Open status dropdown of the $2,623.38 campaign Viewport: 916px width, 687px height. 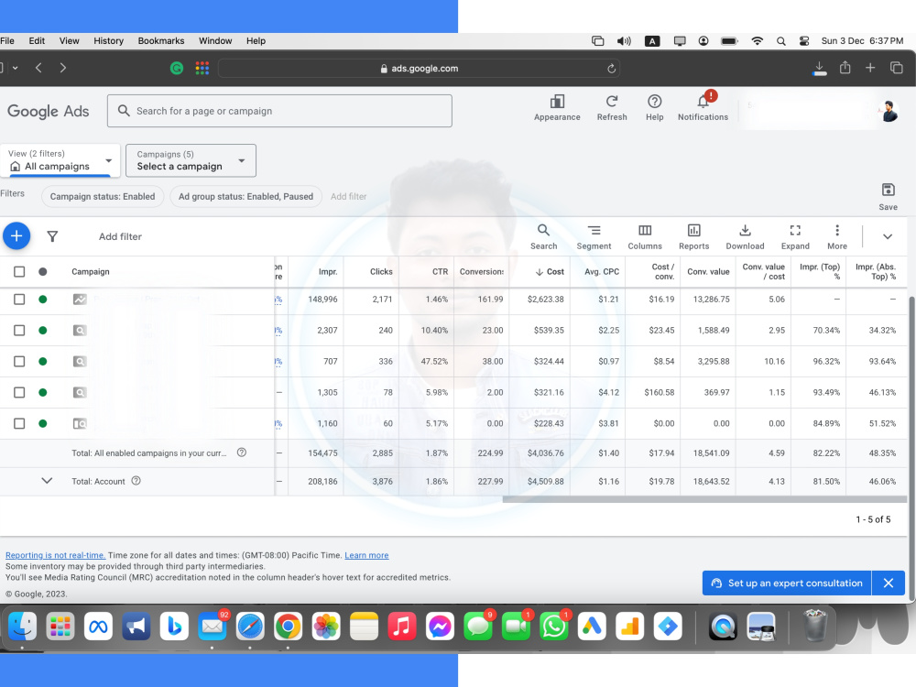43,300
